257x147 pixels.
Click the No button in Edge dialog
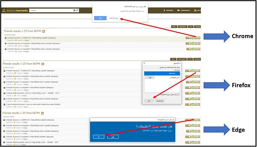98,137
